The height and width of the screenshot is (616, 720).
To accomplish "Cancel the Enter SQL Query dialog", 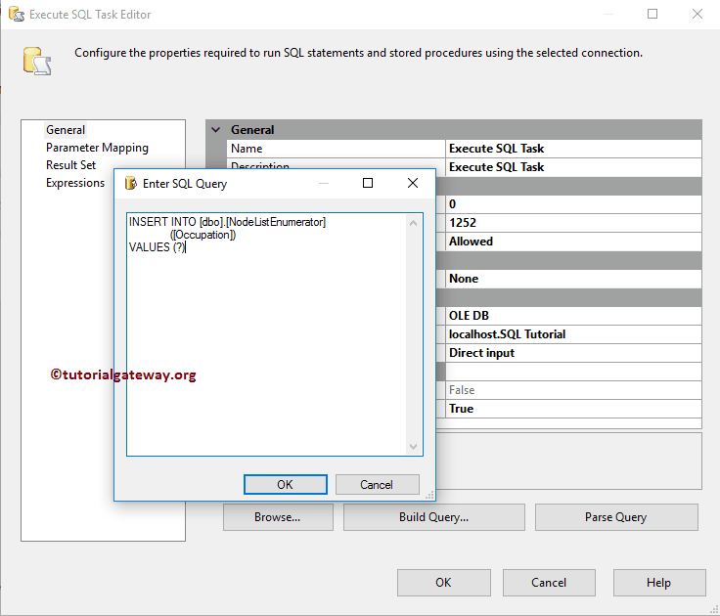I will point(377,485).
